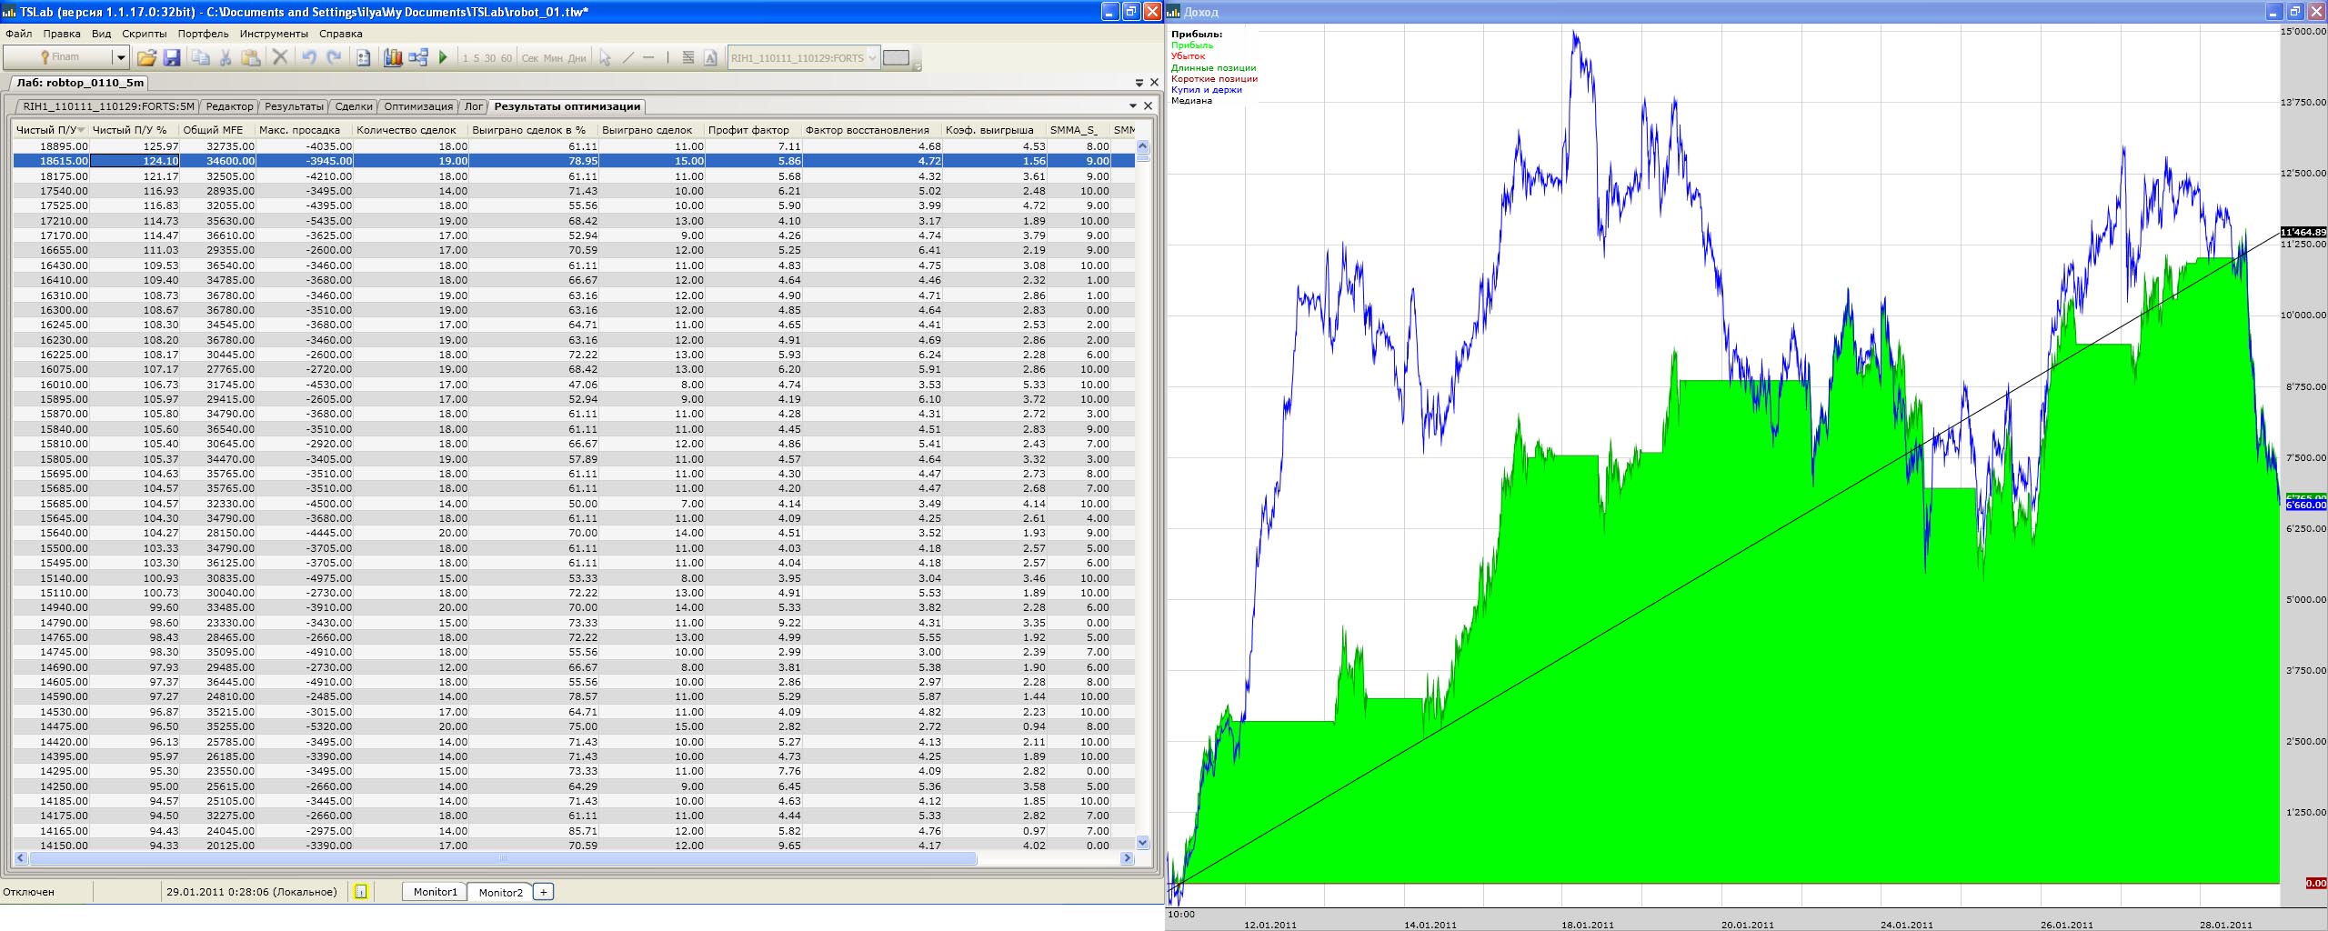Click the scissors Cut icon
Screen dimensions: 2328x931
226,58
